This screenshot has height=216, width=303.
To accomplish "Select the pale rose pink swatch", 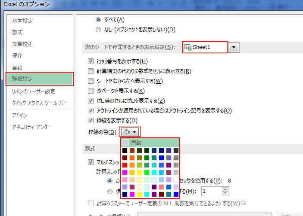I will pos(125,179).
